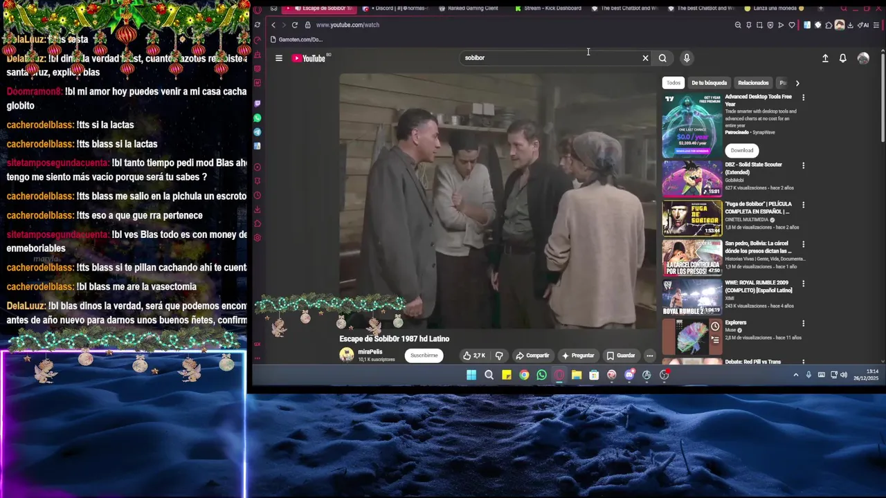Viewport: 886px width, 498px height.
Task: Open options for the Explorers video
Action: tap(803, 323)
